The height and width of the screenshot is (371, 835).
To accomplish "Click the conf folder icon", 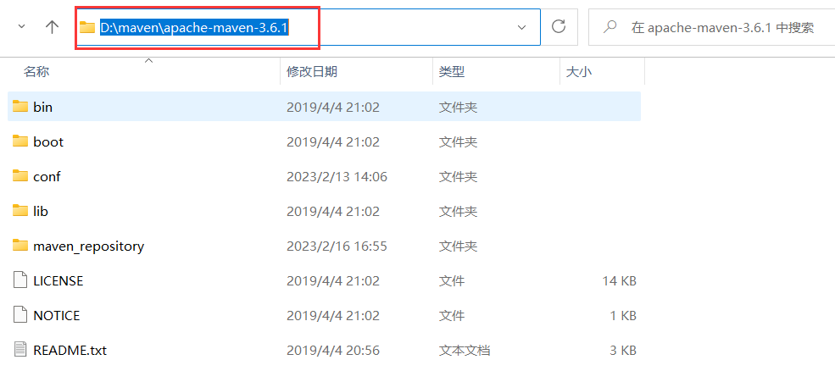I will point(20,175).
